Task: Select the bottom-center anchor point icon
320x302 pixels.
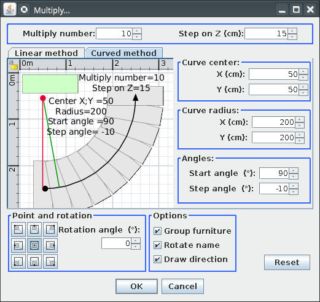Action: pos(34,261)
